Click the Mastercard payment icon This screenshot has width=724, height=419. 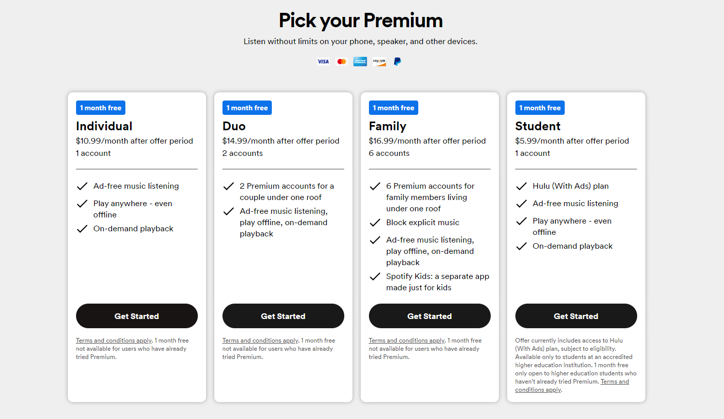pyautogui.click(x=341, y=61)
